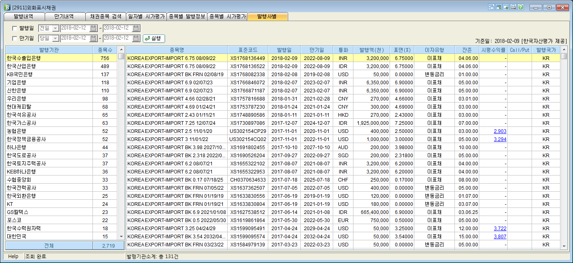Open calendar for 발행일 end date
573x263 pixels.
[x=136, y=28]
